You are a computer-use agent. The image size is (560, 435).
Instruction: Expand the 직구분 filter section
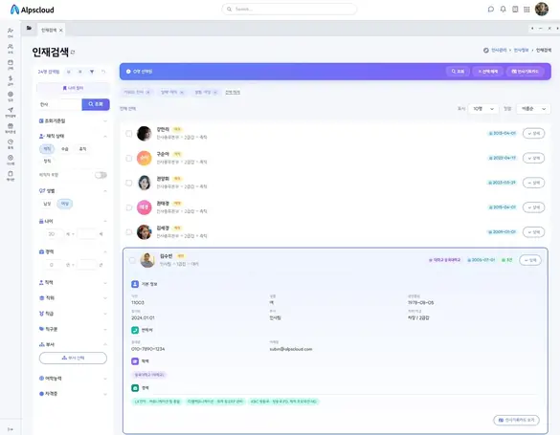[x=73, y=329]
